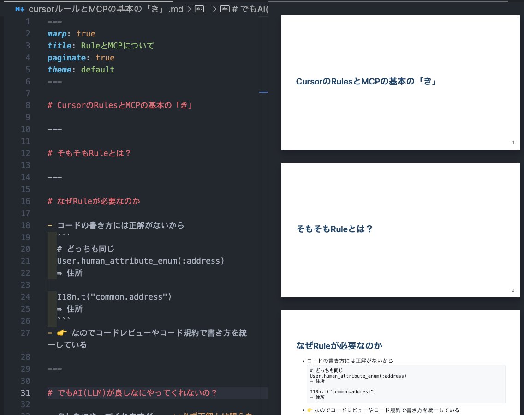
Task: Click line number 31 in the gutter
Action: pyautogui.click(x=25, y=392)
